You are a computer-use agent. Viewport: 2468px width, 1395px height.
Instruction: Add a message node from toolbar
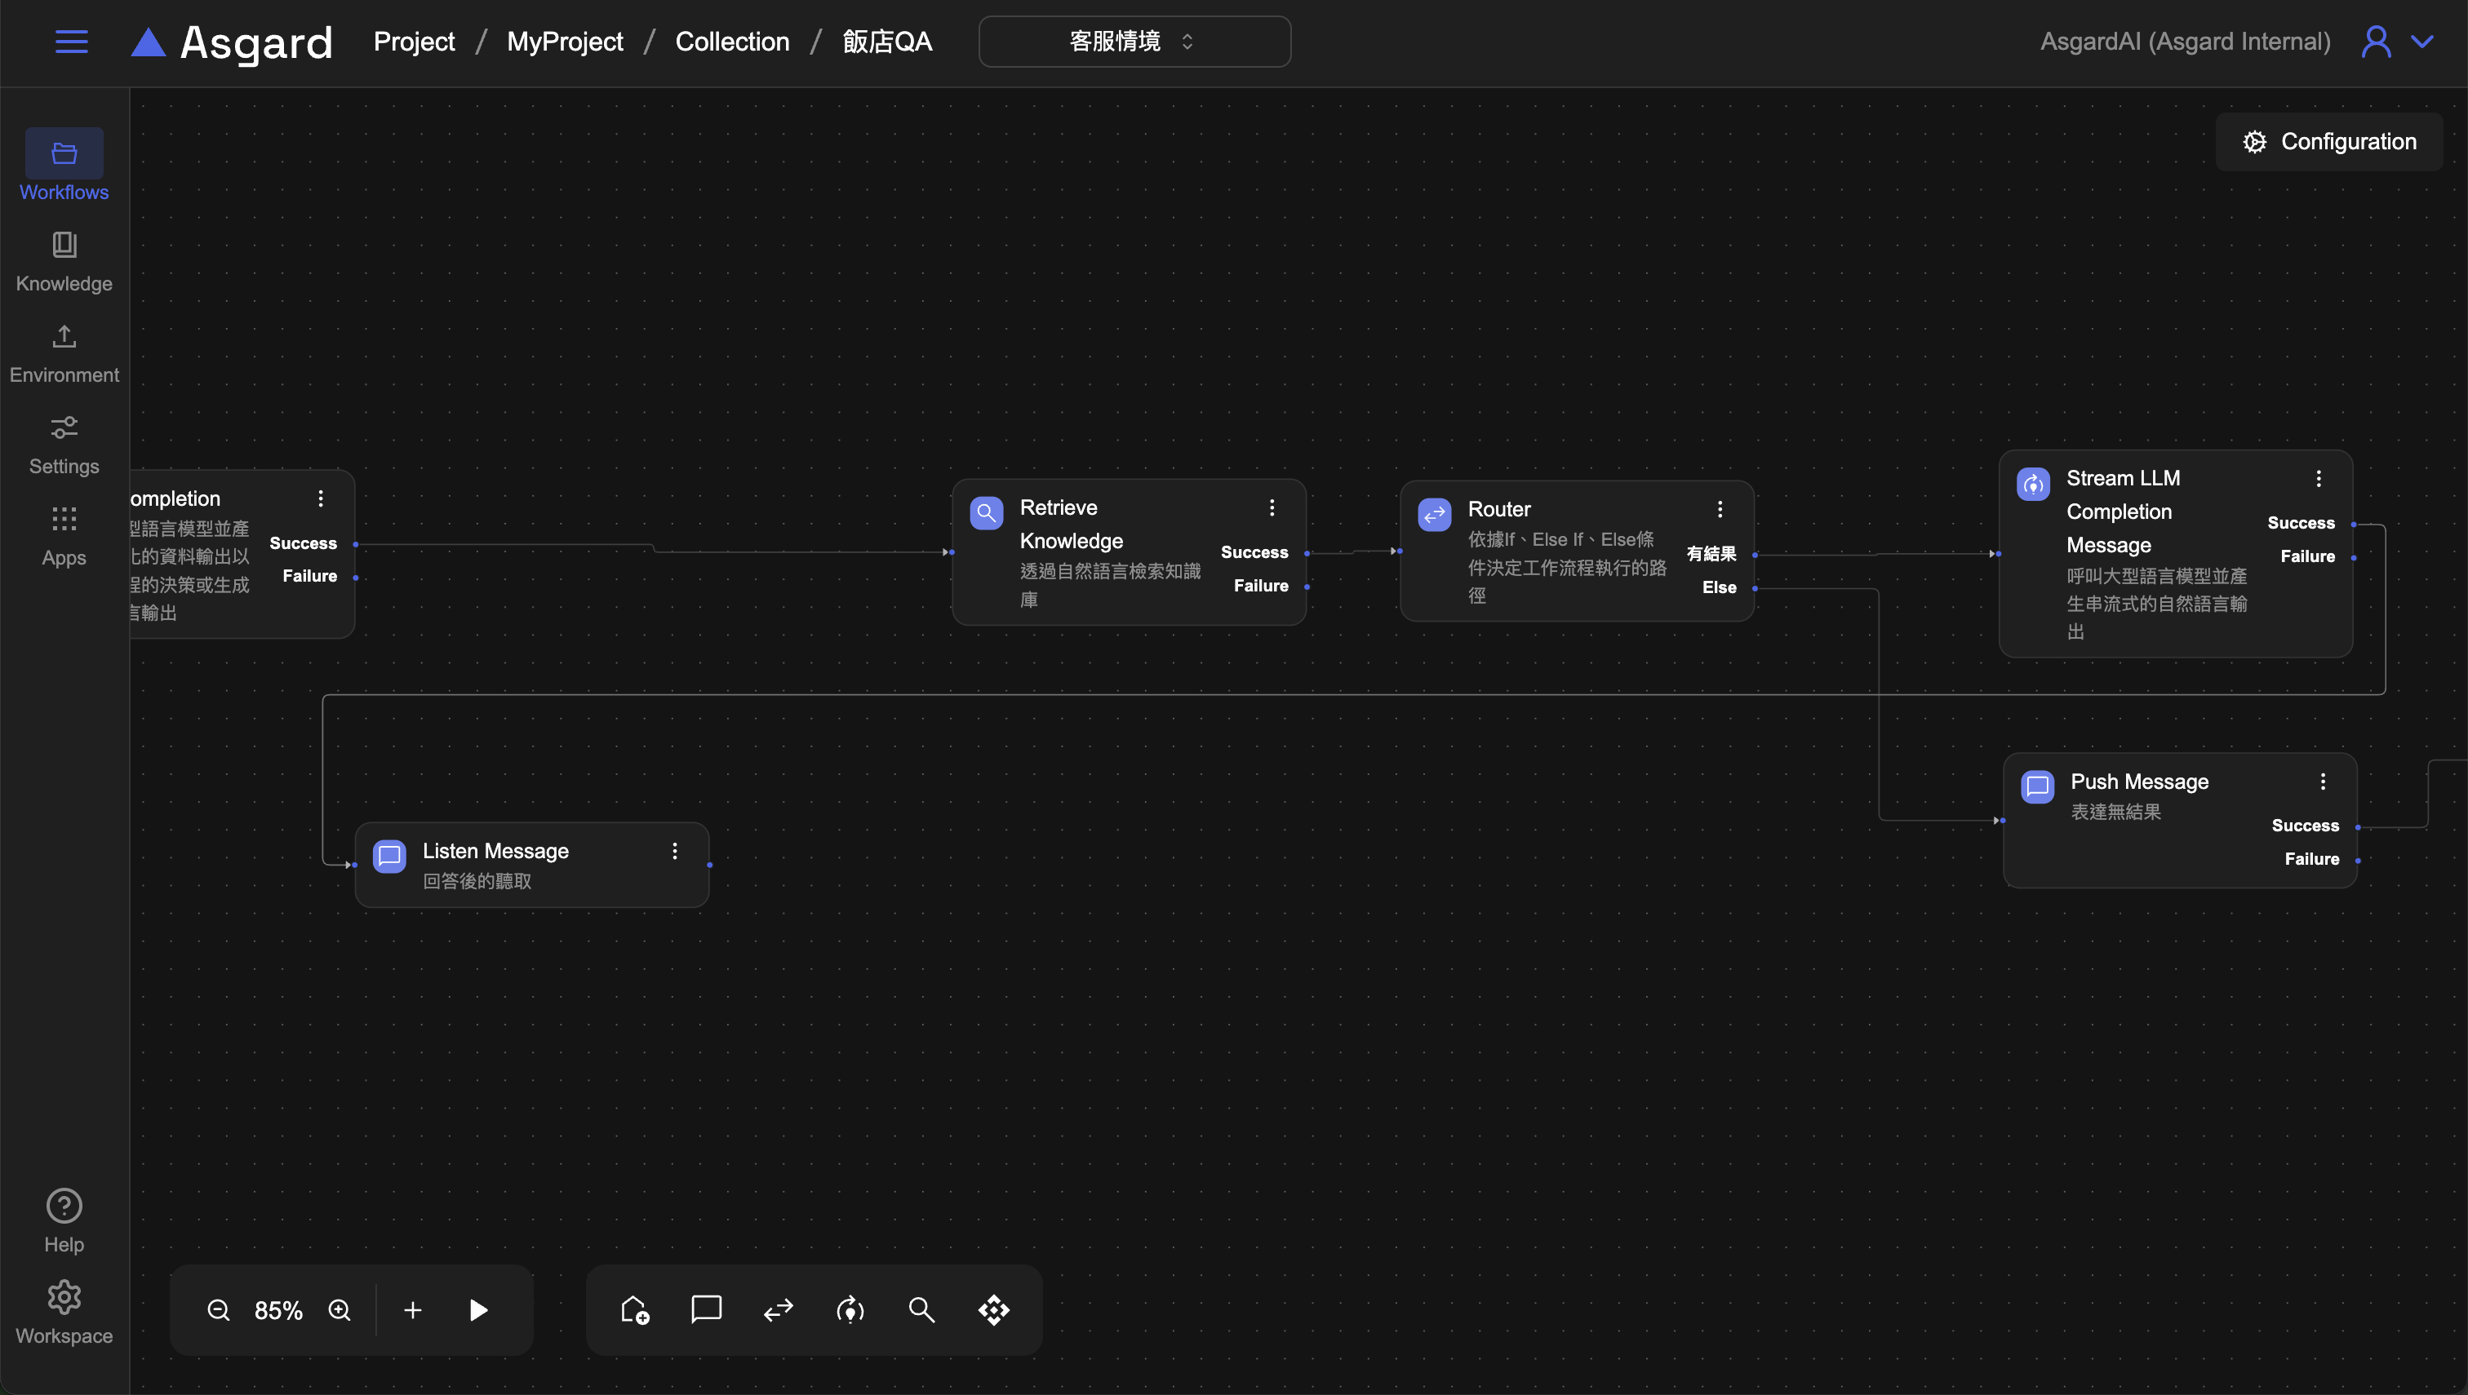(x=705, y=1309)
